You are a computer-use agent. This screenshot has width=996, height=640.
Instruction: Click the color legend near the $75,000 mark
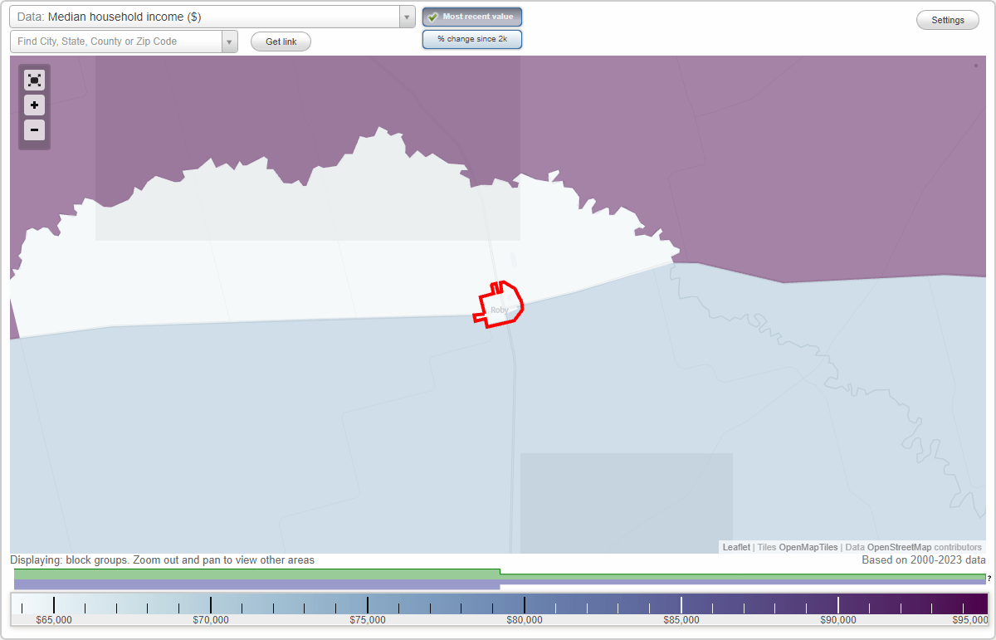click(x=368, y=603)
